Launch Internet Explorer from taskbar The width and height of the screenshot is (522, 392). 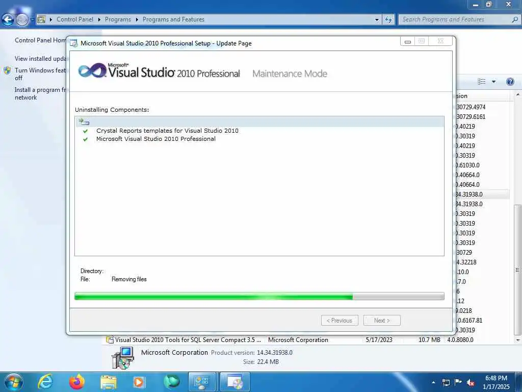[45, 382]
